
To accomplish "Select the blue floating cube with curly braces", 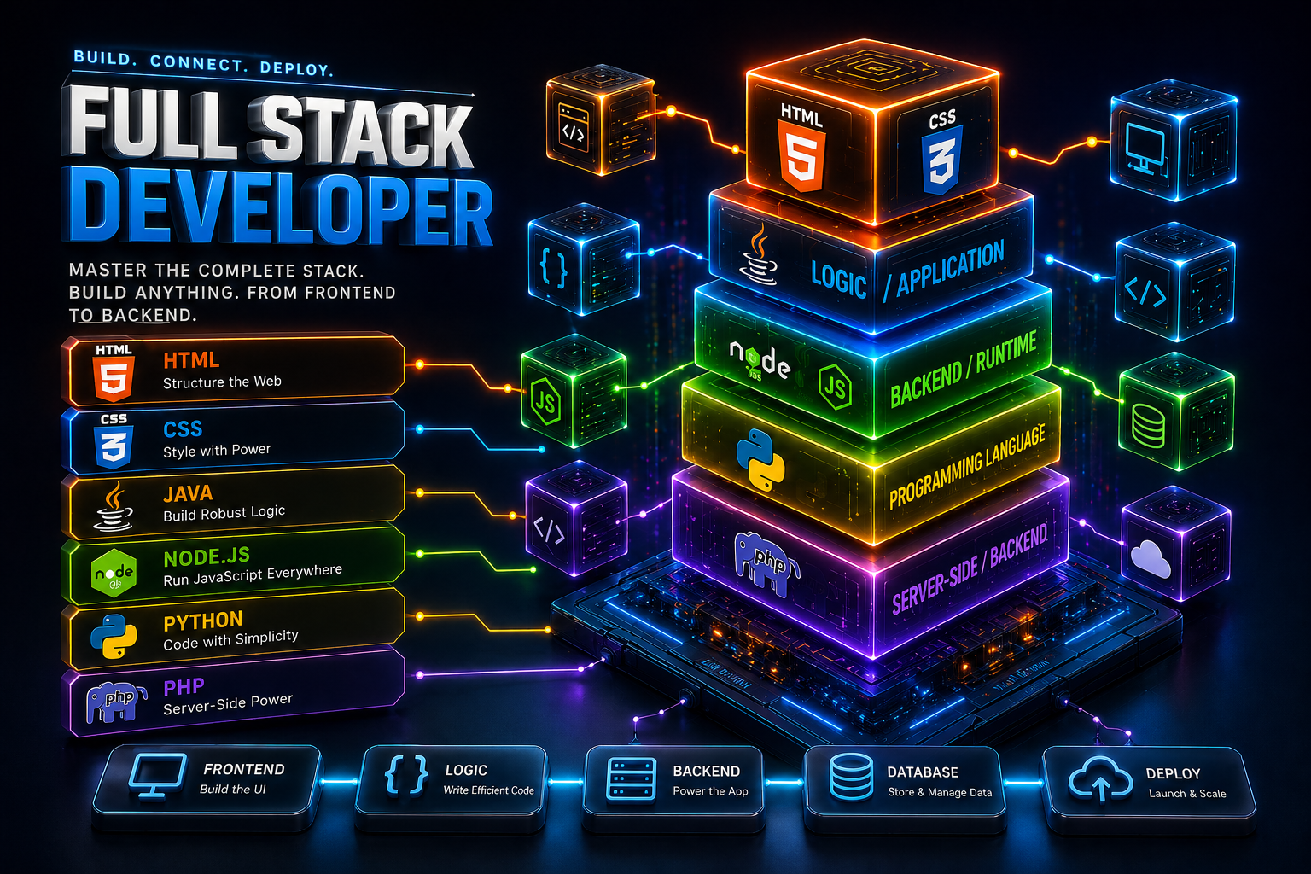I will pyautogui.click(x=583, y=259).
